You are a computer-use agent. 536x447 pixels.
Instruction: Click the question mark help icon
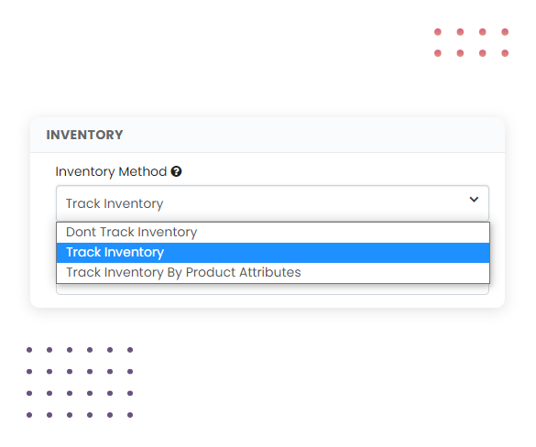pyautogui.click(x=176, y=171)
